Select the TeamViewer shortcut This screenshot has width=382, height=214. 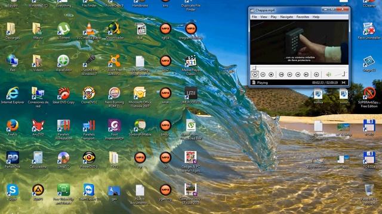tap(89, 192)
